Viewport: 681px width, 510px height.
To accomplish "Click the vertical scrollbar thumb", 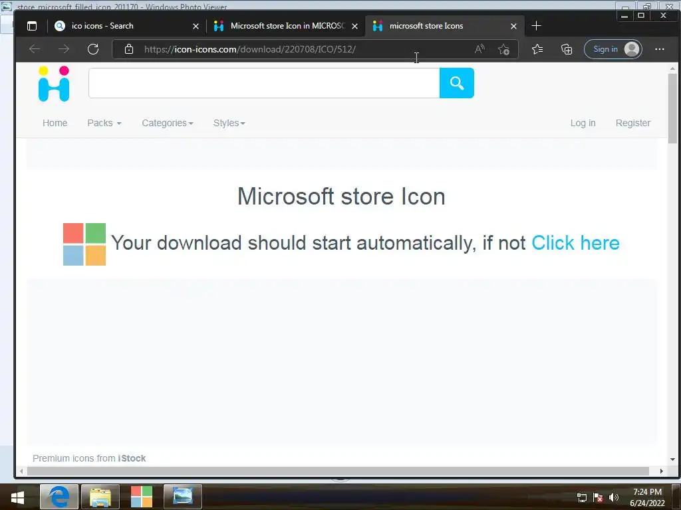I will (672, 108).
